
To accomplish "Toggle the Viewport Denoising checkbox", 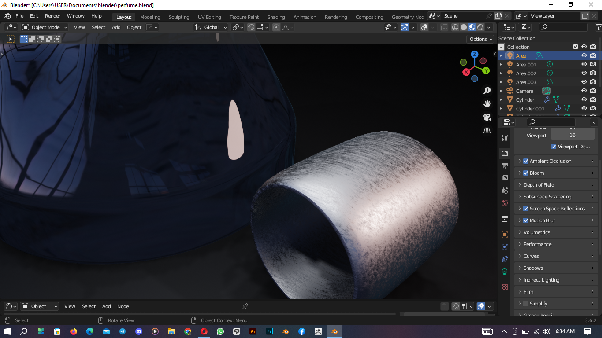I will pyautogui.click(x=554, y=147).
